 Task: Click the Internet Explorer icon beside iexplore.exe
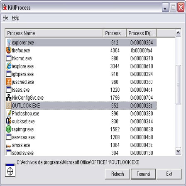coord(9,66)
